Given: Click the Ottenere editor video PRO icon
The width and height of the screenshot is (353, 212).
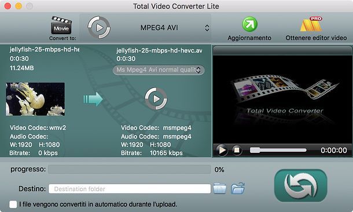Looking at the screenshot, I should (x=311, y=24).
